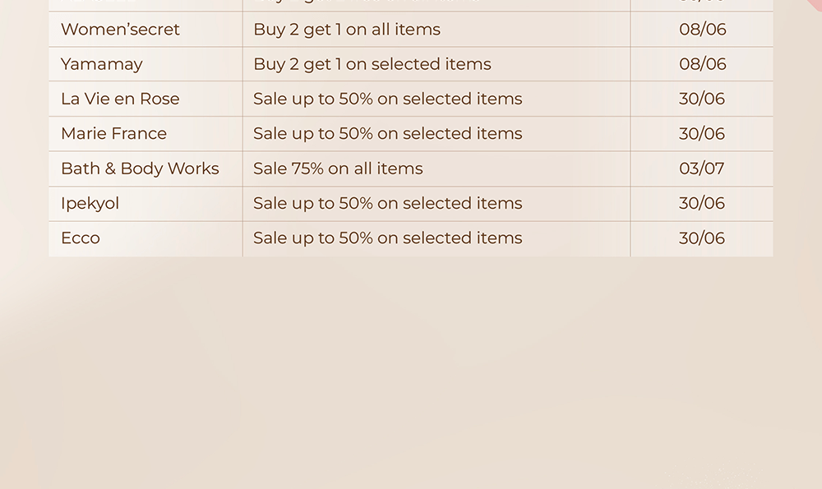Click the Ipekyol brand name

(90, 203)
